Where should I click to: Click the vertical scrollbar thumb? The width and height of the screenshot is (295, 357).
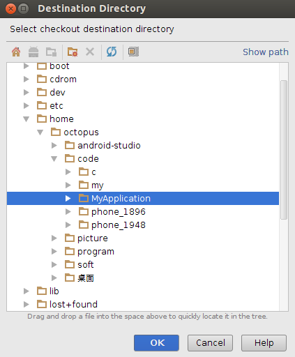(284, 150)
